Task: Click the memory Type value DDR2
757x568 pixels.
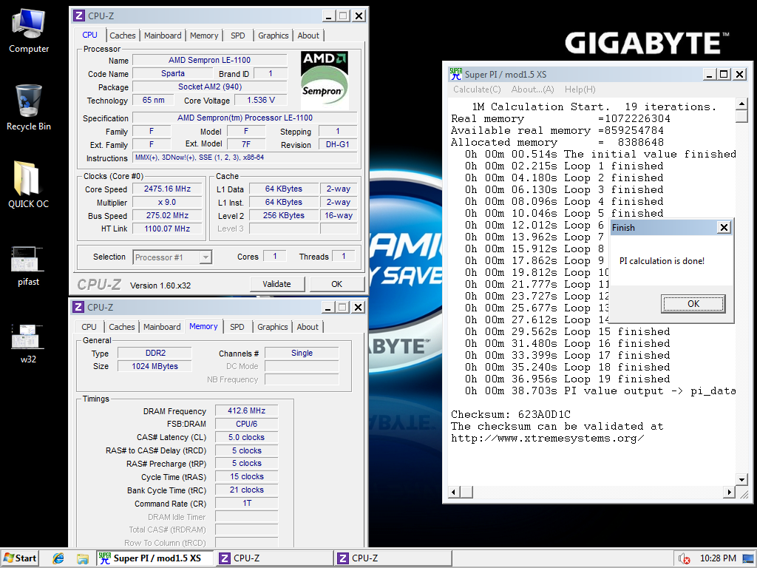Action: click(x=155, y=353)
